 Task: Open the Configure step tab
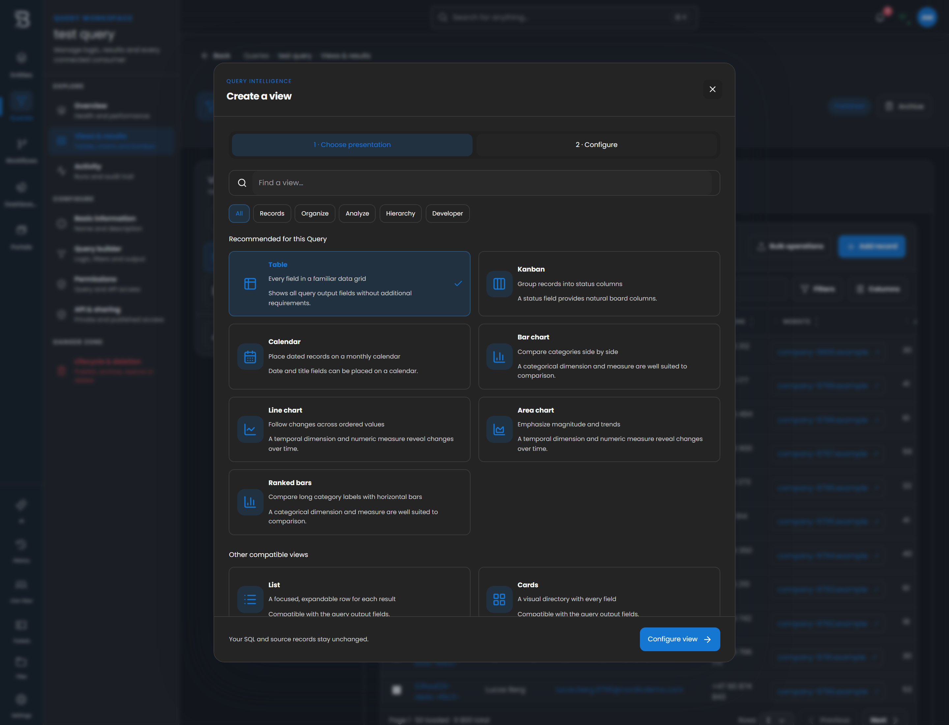pyautogui.click(x=596, y=145)
